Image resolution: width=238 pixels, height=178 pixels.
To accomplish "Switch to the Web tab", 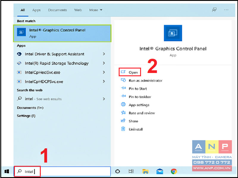I will click(x=78, y=10).
